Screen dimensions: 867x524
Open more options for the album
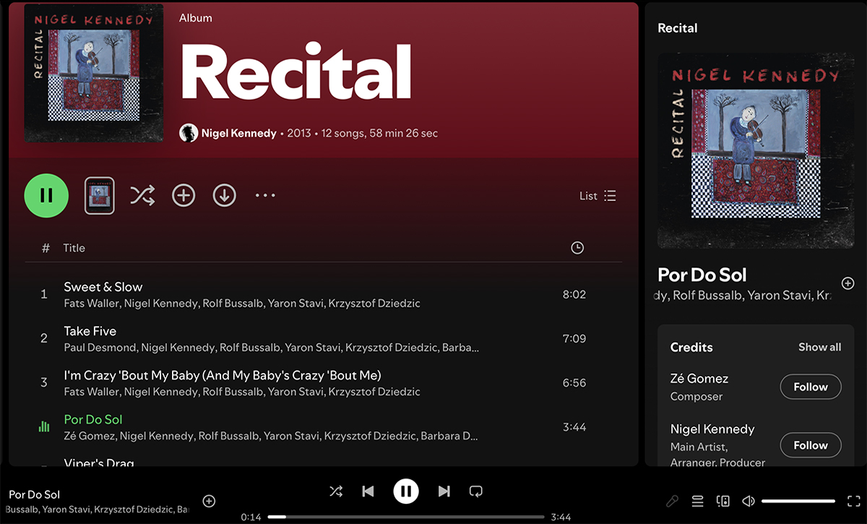(x=265, y=195)
